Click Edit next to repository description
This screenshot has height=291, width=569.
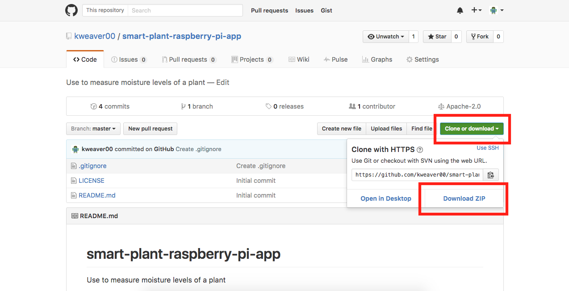click(x=223, y=82)
